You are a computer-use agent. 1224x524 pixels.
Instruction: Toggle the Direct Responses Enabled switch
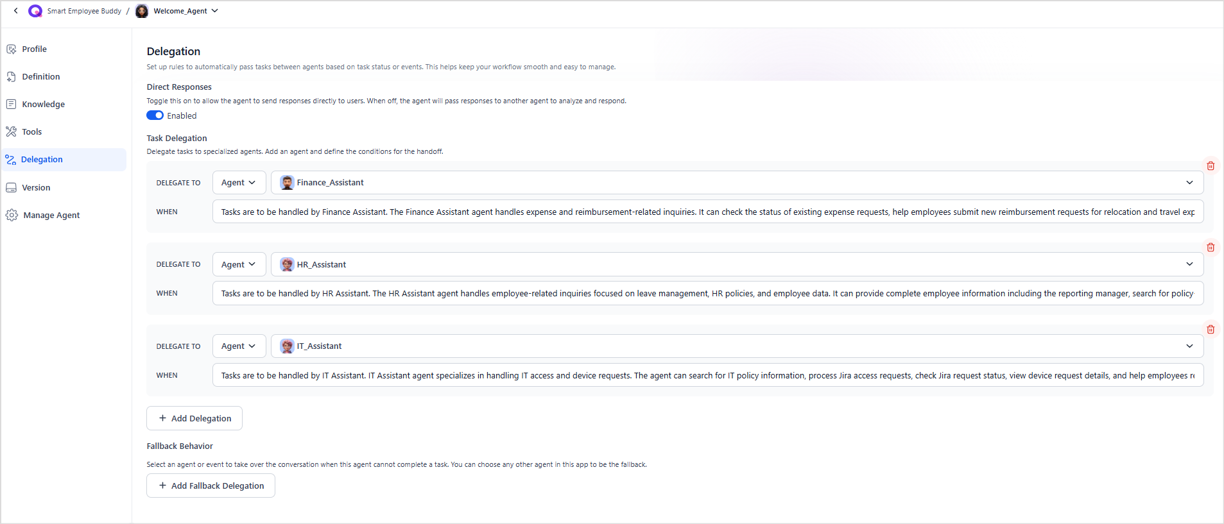[155, 115]
